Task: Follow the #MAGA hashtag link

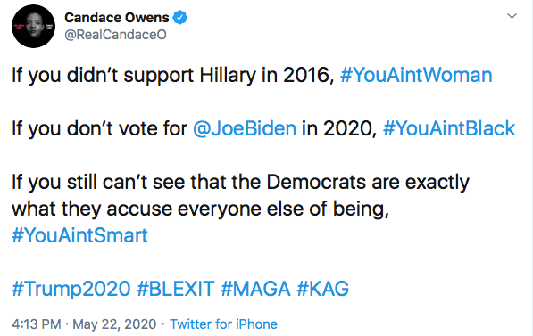Action: pos(255,289)
